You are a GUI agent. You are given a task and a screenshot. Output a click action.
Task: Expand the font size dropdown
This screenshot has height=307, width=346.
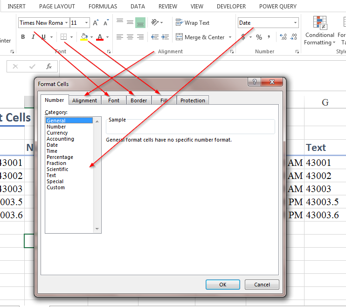click(x=86, y=23)
